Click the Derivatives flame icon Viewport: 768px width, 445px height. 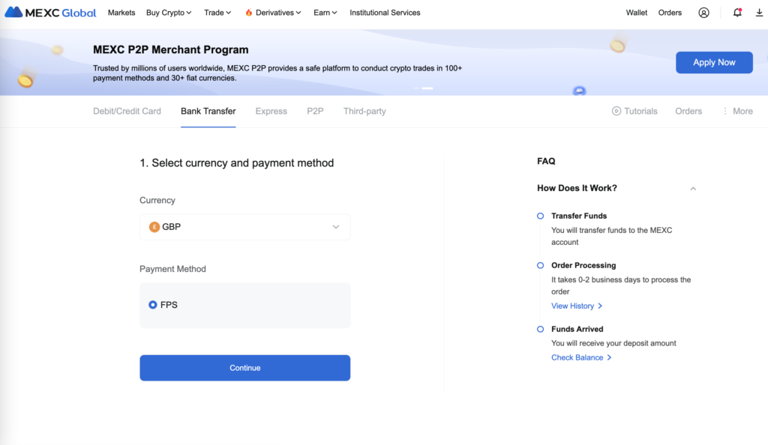[249, 13]
